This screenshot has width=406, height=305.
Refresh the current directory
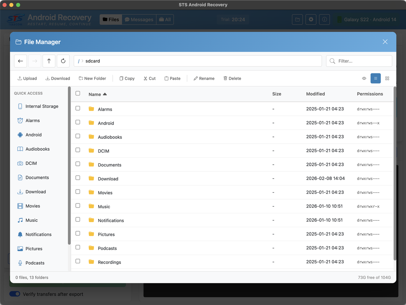click(x=63, y=61)
